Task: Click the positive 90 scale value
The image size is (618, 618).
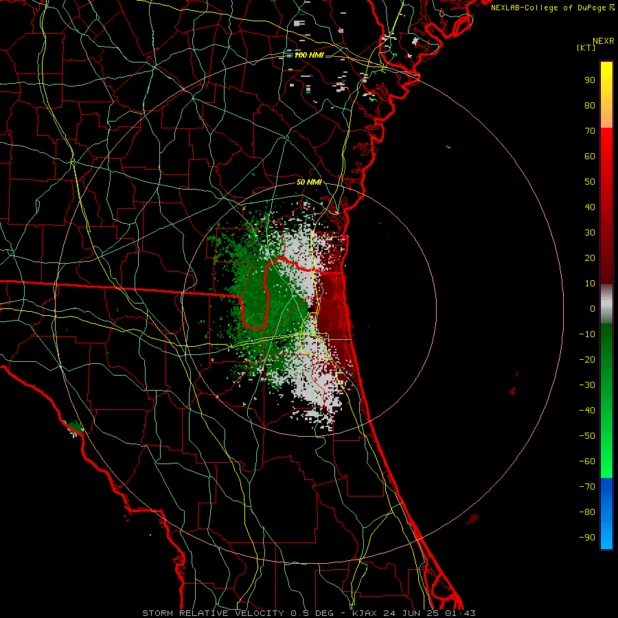Action: (x=590, y=80)
